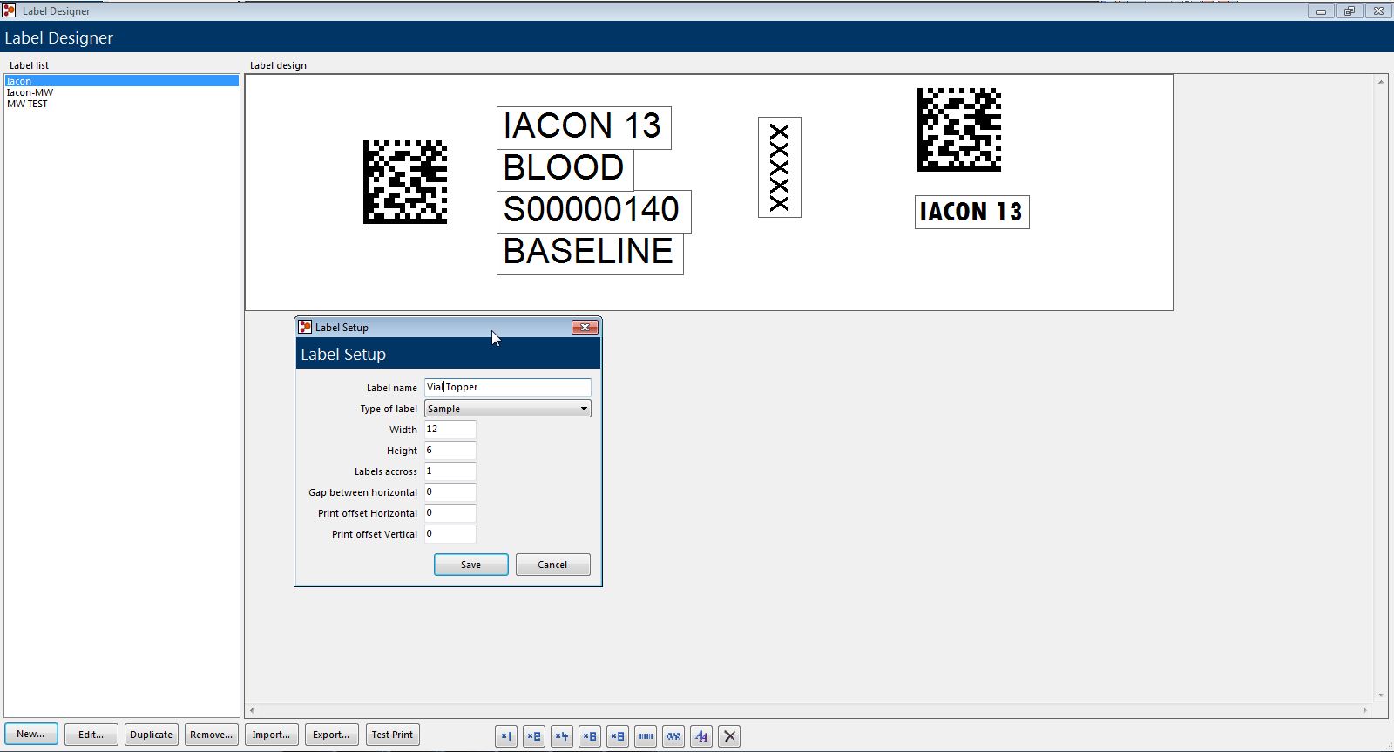Restore down the Label Designer window
The image size is (1394, 752).
coord(1350,11)
